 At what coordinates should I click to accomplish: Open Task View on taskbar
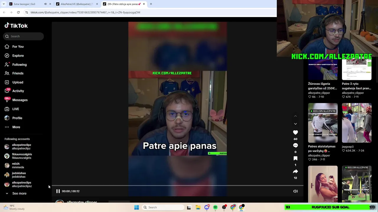click(189, 207)
